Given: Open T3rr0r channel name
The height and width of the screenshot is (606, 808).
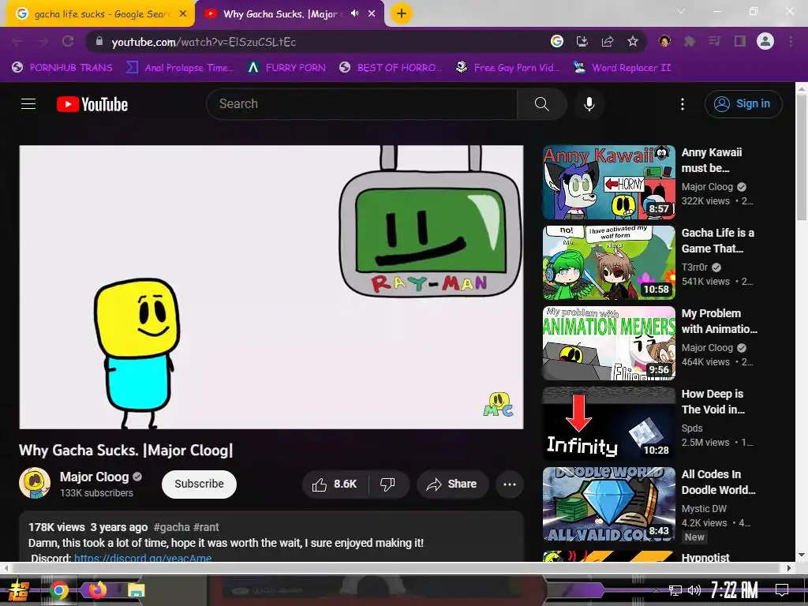Looking at the screenshot, I should point(694,267).
